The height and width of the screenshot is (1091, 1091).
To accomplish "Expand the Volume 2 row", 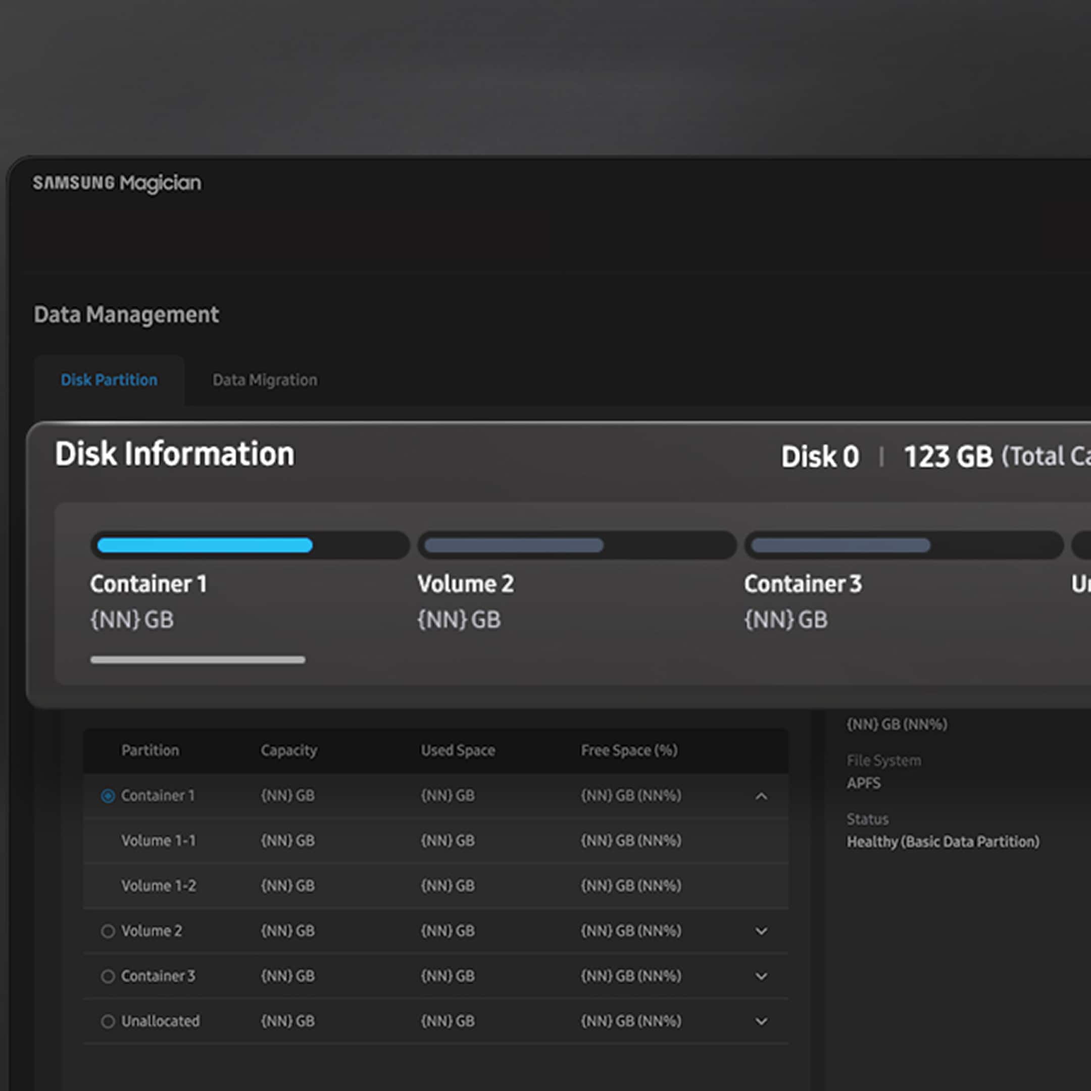I will (762, 931).
